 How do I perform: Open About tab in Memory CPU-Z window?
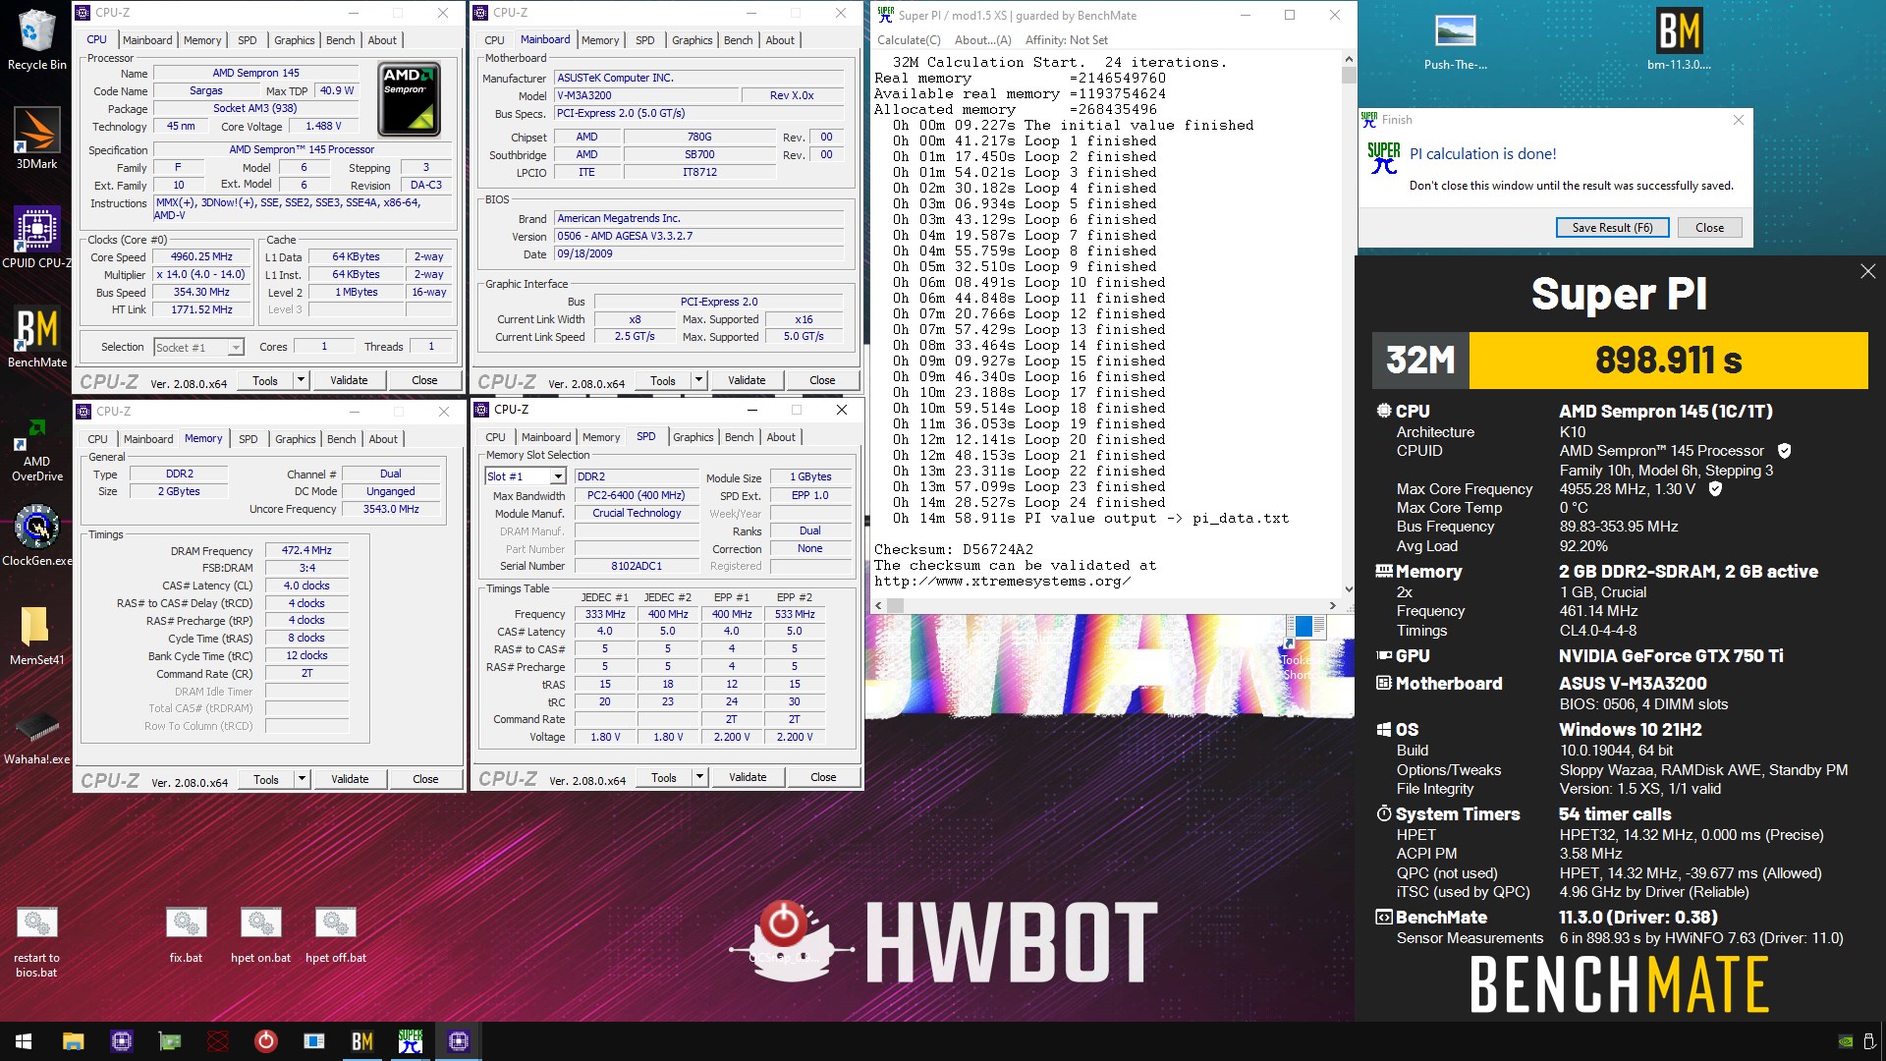pyautogui.click(x=383, y=439)
